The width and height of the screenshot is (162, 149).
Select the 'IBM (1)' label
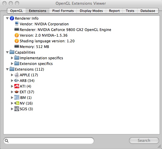(x=26, y=97)
